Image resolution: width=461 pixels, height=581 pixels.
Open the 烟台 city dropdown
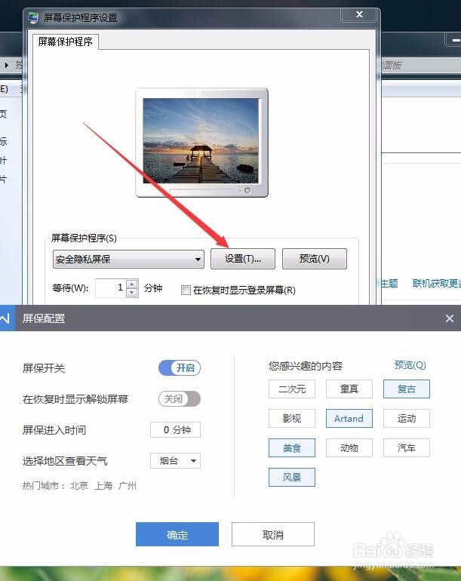click(175, 460)
